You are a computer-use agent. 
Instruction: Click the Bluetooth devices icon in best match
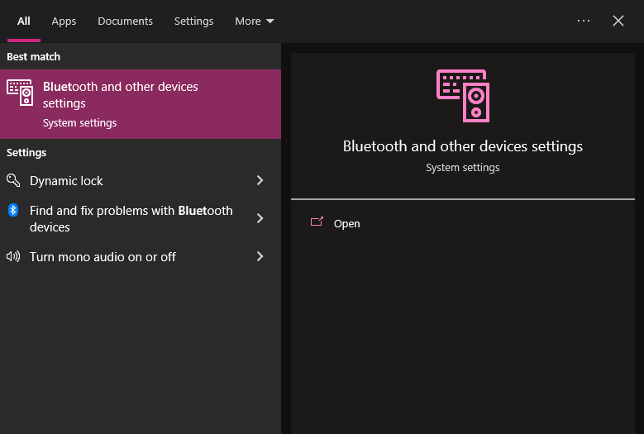(20, 92)
